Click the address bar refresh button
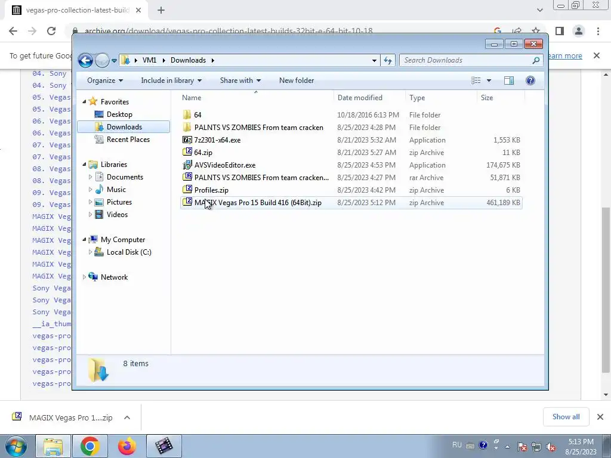Viewport: 611px width, 458px height. point(388,60)
